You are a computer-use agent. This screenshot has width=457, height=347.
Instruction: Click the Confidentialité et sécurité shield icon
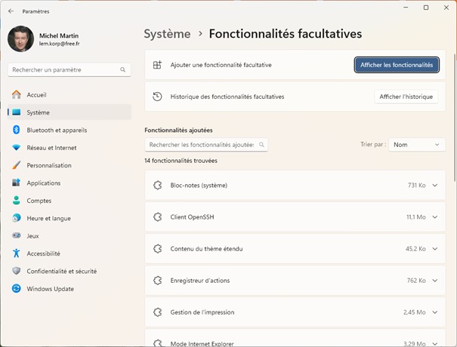pyautogui.click(x=16, y=271)
